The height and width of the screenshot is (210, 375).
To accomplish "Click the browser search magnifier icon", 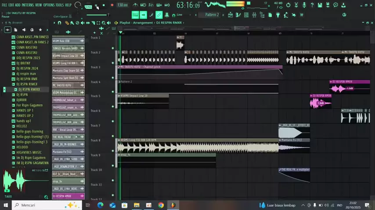I will coord(46,197).
